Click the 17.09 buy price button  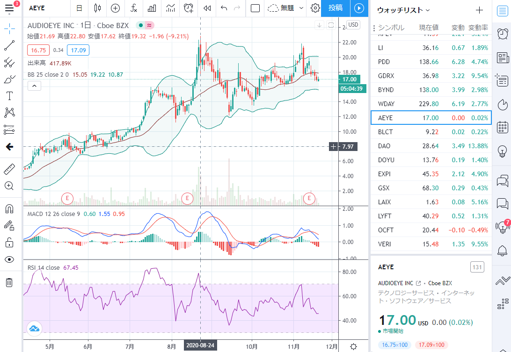[78, 50]
